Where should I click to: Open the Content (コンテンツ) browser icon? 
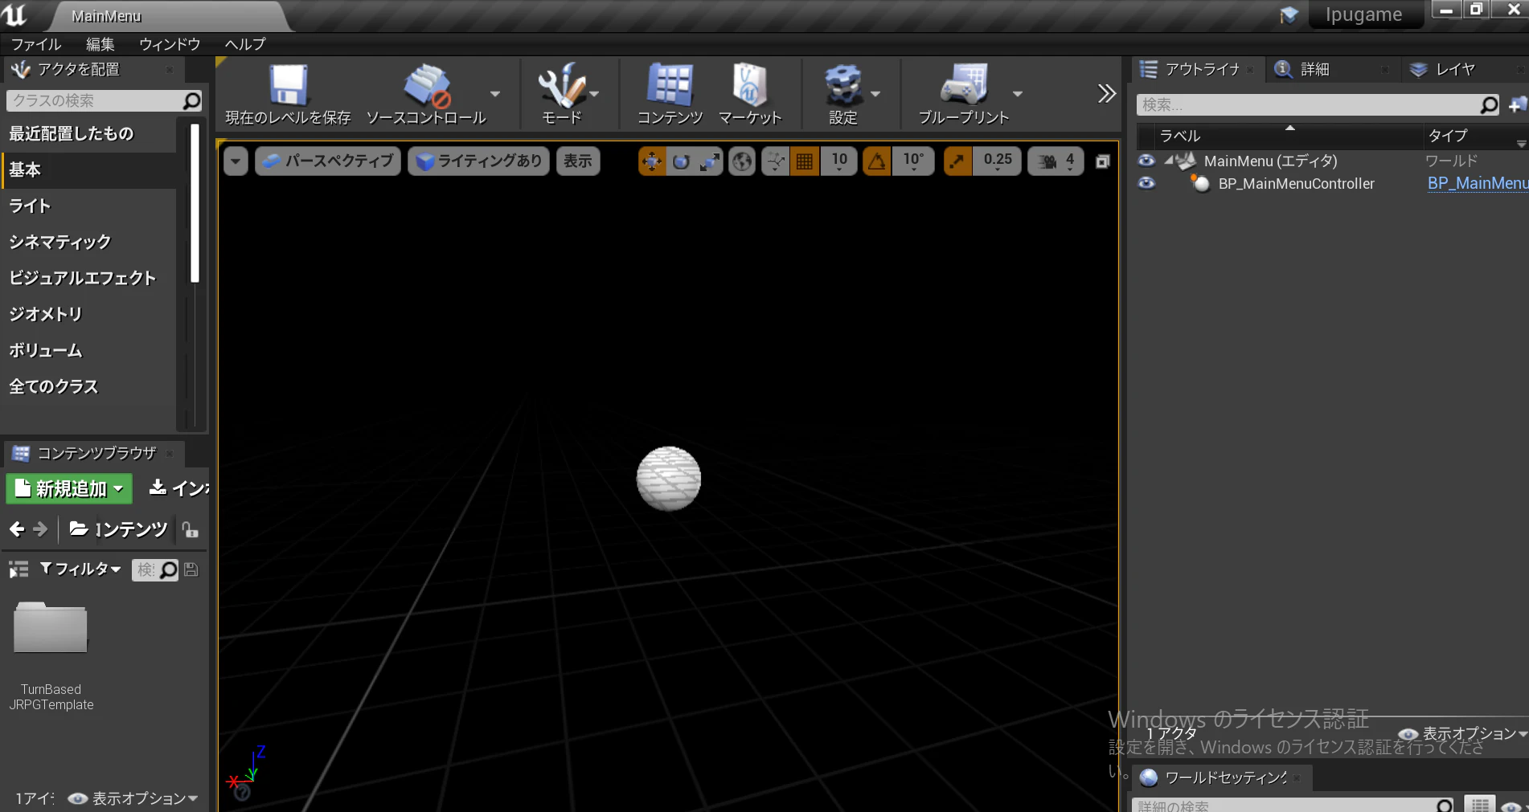[x=670, y=85]
